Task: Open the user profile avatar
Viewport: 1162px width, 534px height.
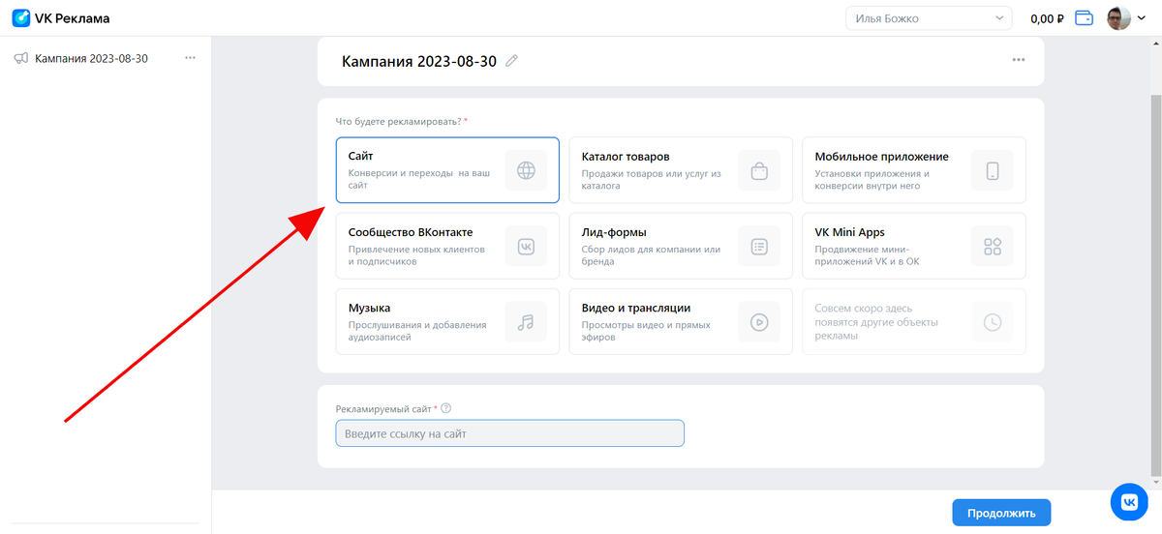Action: (x=1118, y=17)
